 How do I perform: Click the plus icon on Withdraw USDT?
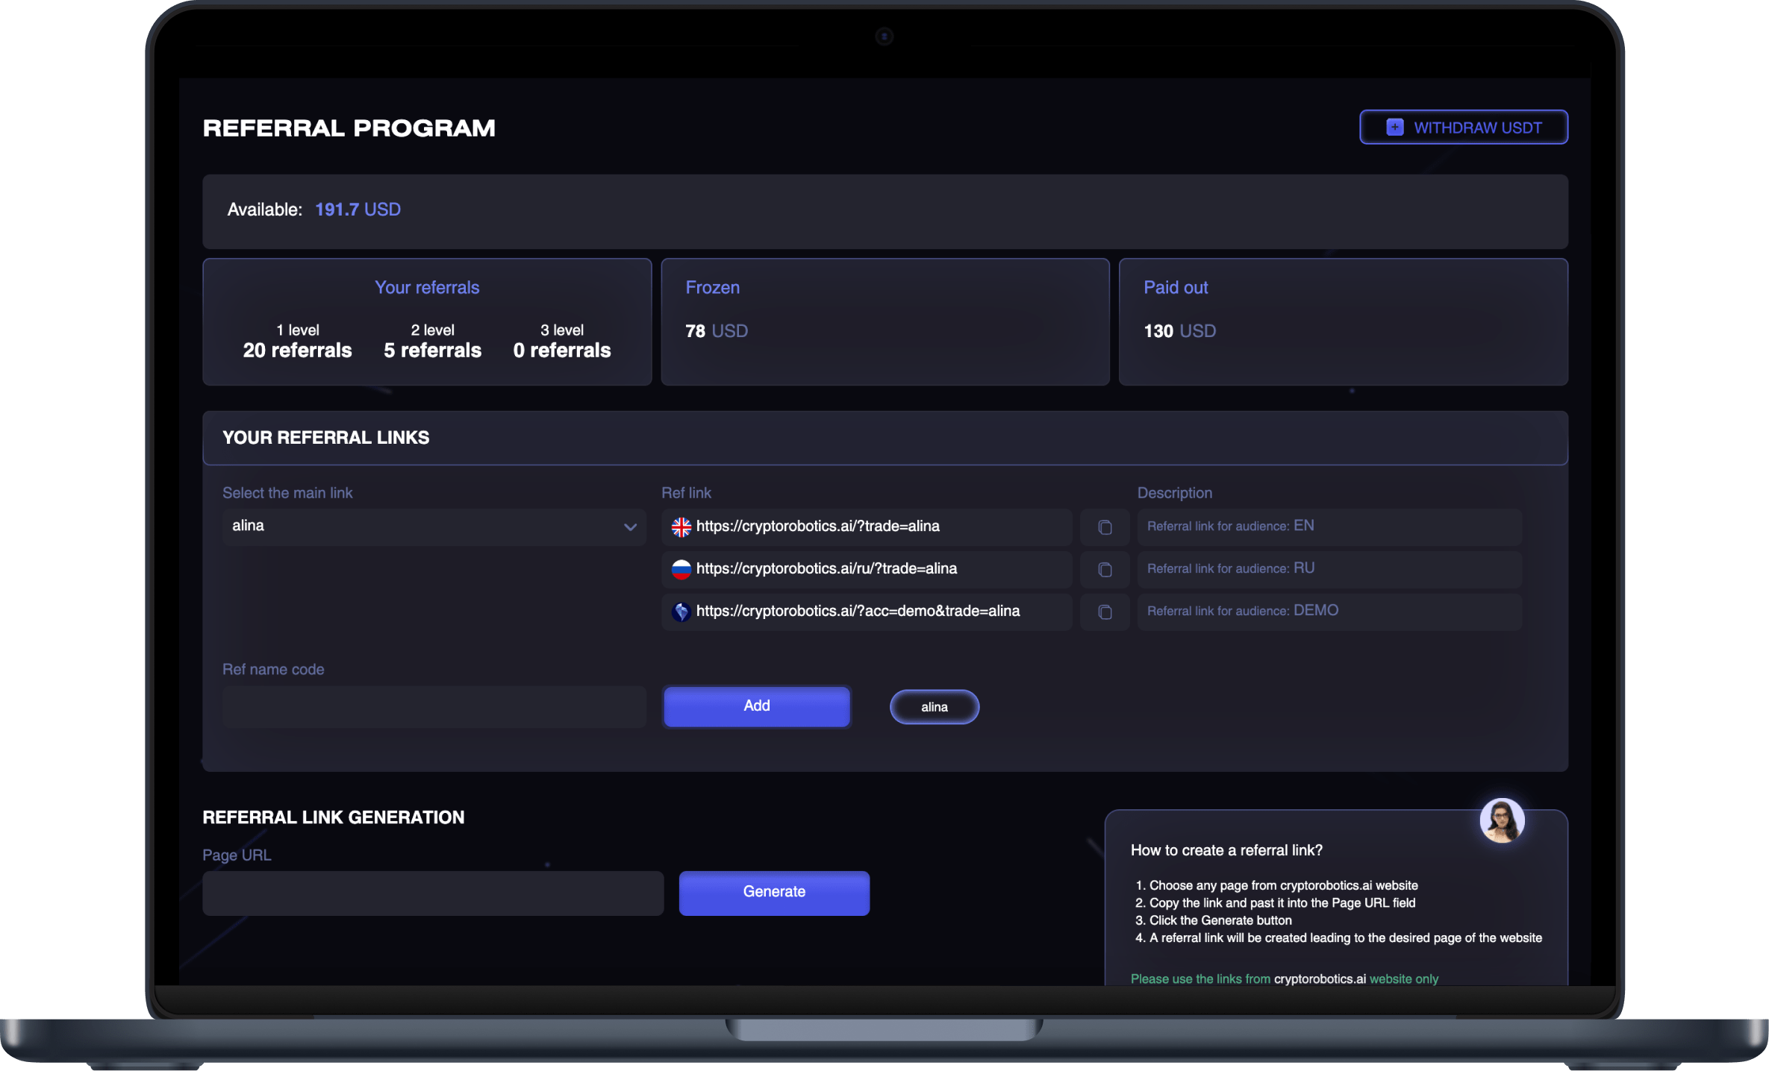(1394, 128)
